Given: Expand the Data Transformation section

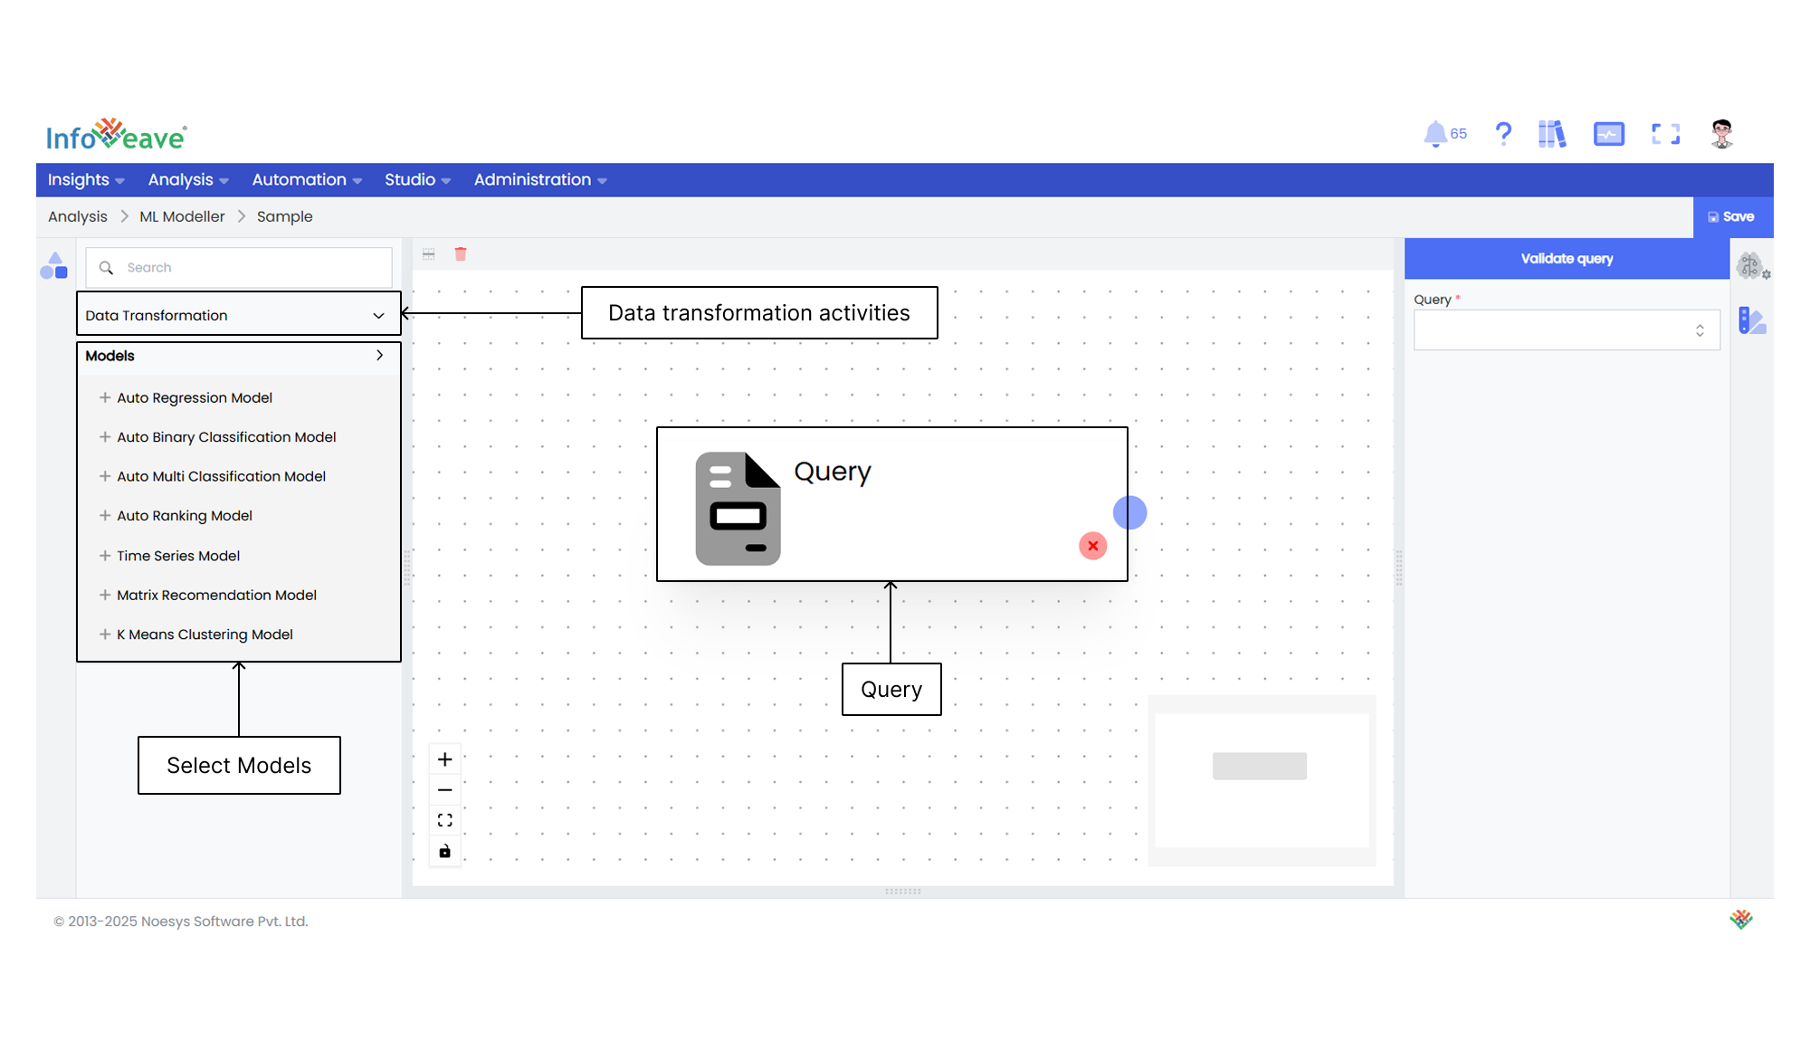Looking at the screenshot, I should point(239,315).
